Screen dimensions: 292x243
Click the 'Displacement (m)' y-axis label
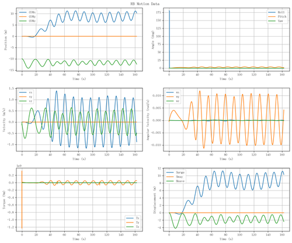click(x=154, y=200)
